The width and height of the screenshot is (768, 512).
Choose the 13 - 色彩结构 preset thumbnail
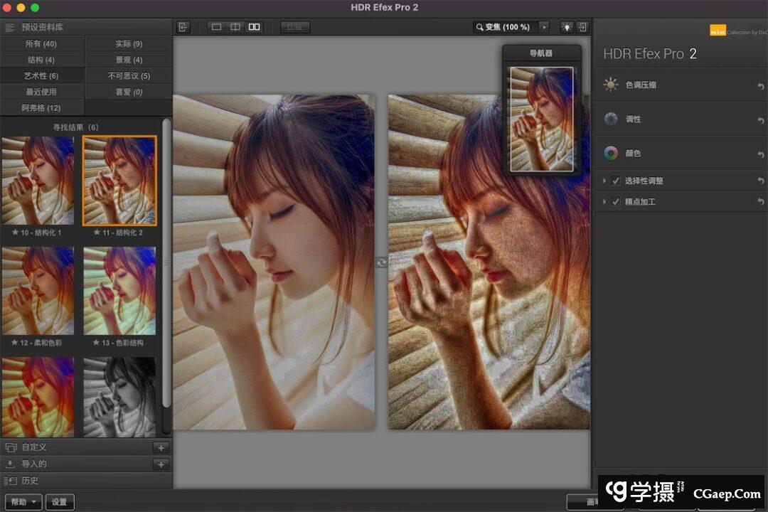point(119,292)
